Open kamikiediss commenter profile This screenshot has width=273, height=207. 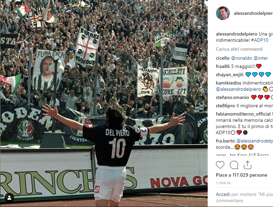tap(228, 83)
